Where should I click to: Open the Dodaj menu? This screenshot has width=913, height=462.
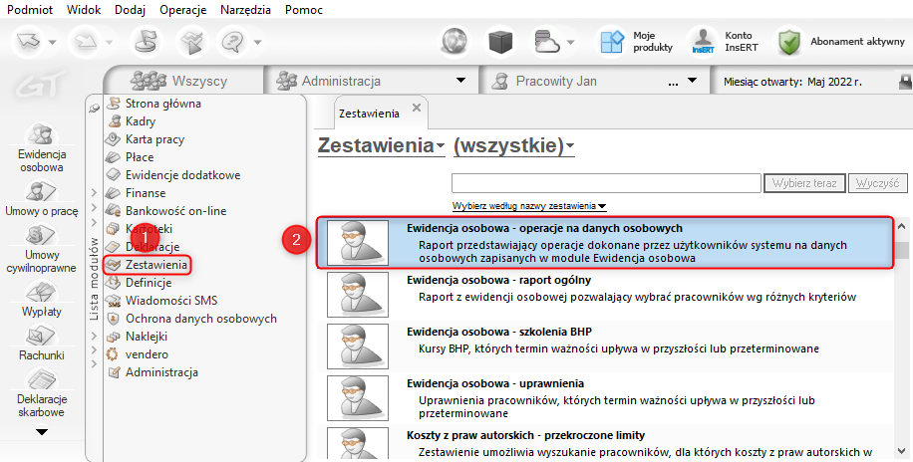click(x=130, y=10)
